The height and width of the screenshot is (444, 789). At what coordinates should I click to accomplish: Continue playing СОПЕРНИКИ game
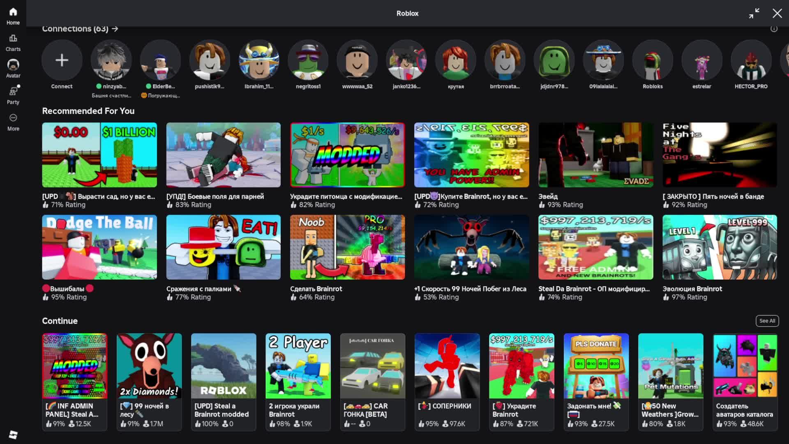click(x=447, y=382)
